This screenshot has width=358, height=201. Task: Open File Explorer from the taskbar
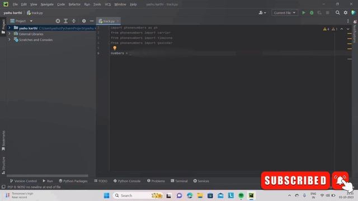point(200,195)
